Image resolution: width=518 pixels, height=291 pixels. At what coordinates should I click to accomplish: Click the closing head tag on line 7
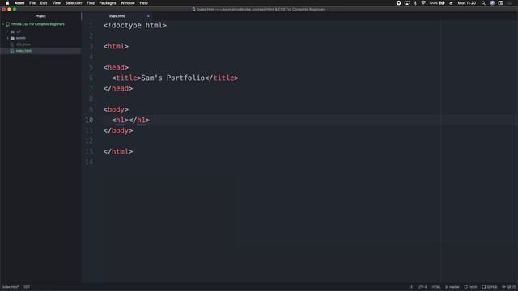pyautogui.click(x=118, y=88)
